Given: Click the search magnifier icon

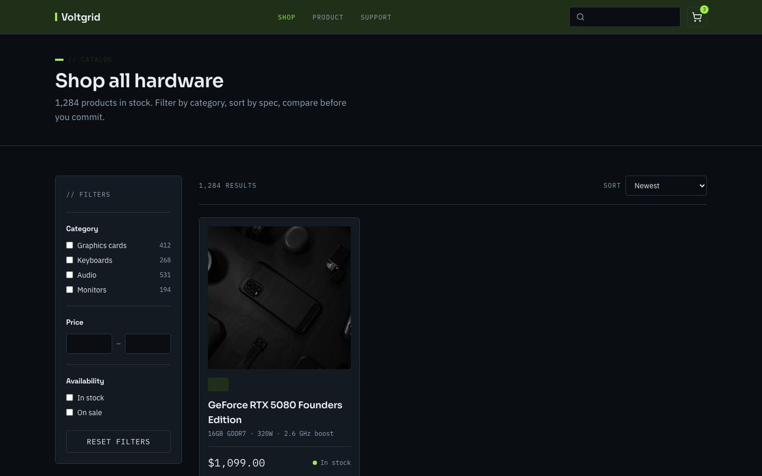Looking at the screenshot, I should (x=580, y=17).
